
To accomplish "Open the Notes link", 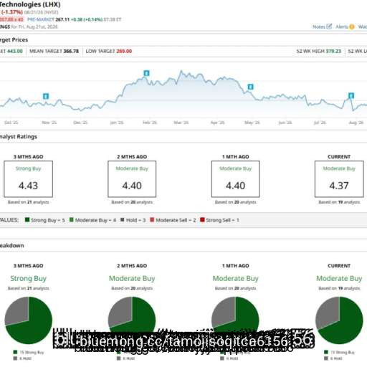I will point(319,27).
